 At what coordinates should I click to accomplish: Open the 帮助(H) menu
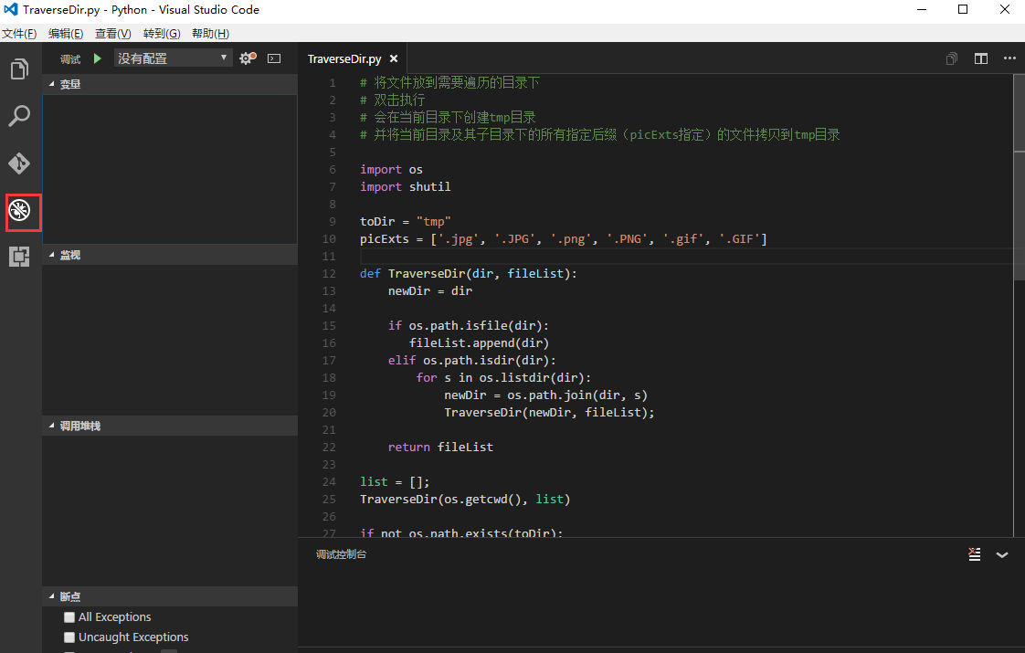(210, 34)
